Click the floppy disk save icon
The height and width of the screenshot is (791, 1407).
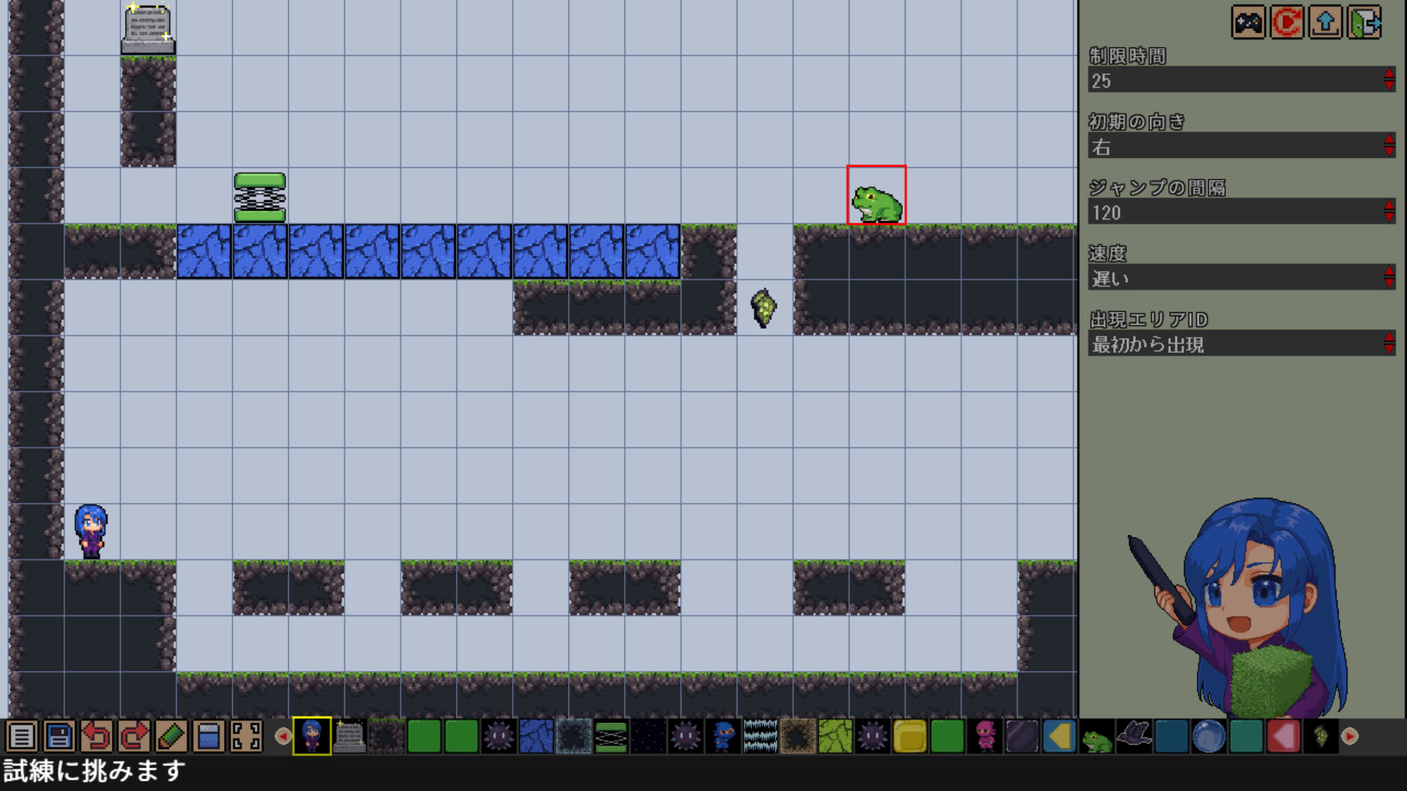(59, 736)
